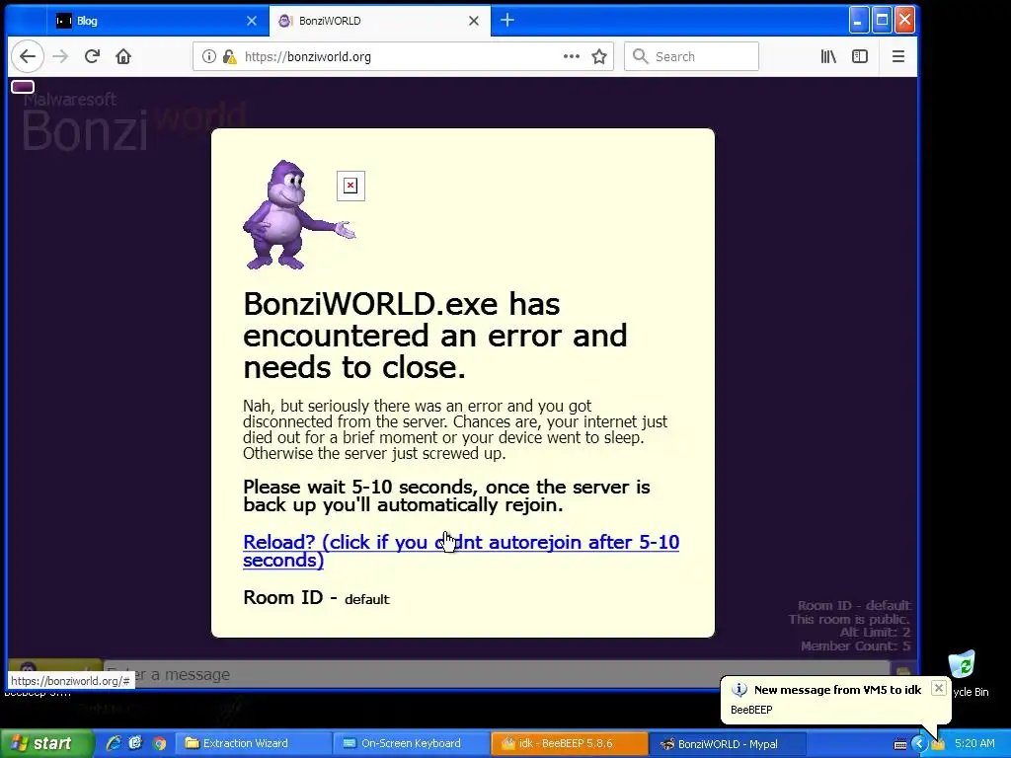This screenshot has height=758, width=1011.
Task: Open the Windows Start menu
Action: 45,743
